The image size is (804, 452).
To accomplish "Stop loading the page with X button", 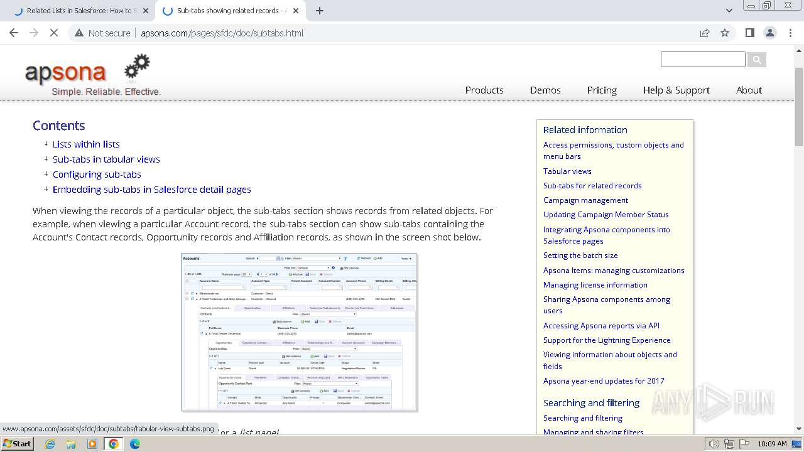I will point(54,33).
